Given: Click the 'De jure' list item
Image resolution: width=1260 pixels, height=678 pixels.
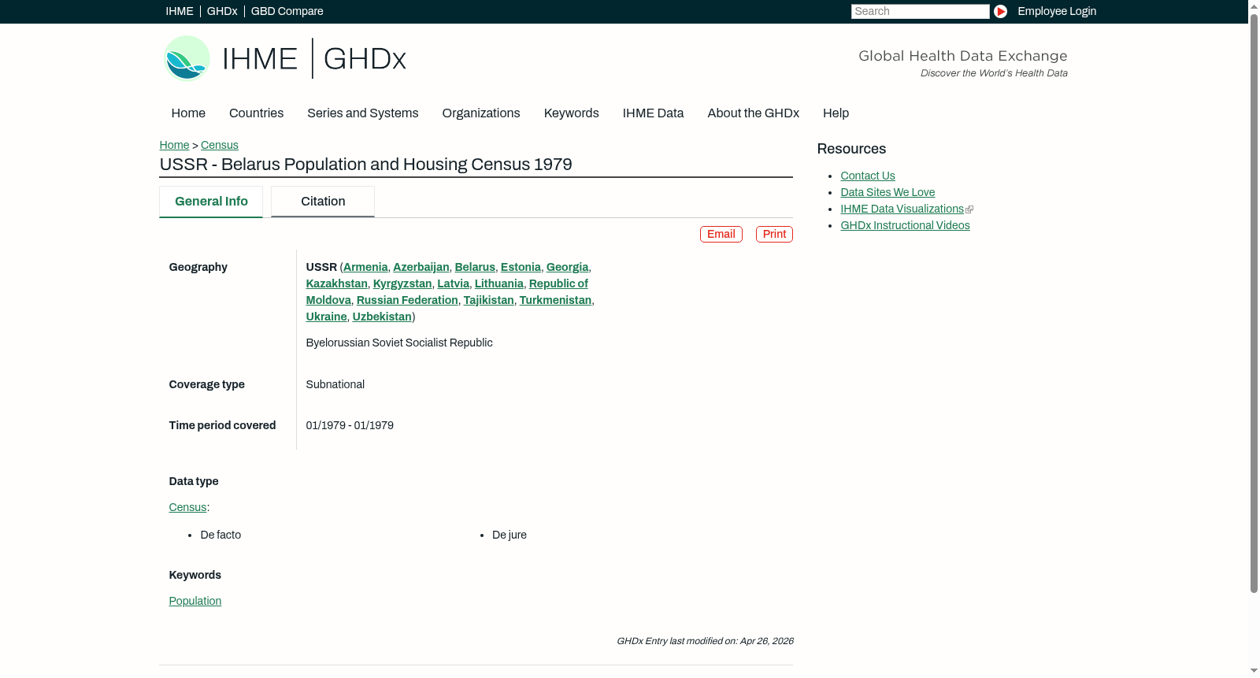Looking at the screenshot, I should coord(510,535).
